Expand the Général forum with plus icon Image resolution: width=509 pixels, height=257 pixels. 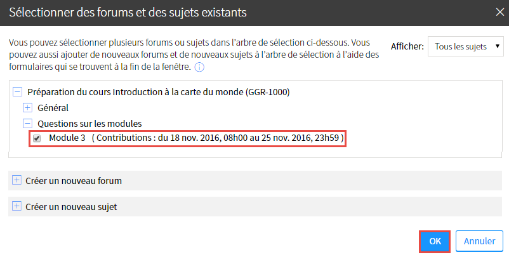[x=27, y=107]
